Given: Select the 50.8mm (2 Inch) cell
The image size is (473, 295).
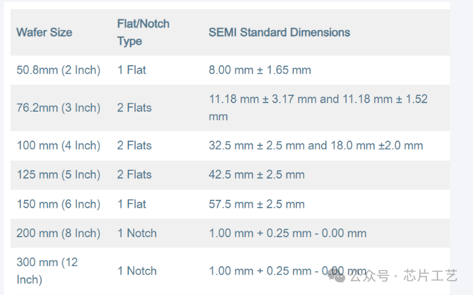Looking at the screenshot, I should click(58, 70).
